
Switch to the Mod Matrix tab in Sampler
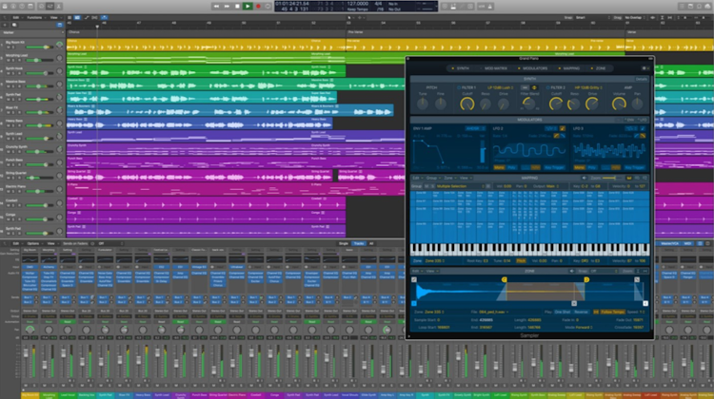[496, 68]
